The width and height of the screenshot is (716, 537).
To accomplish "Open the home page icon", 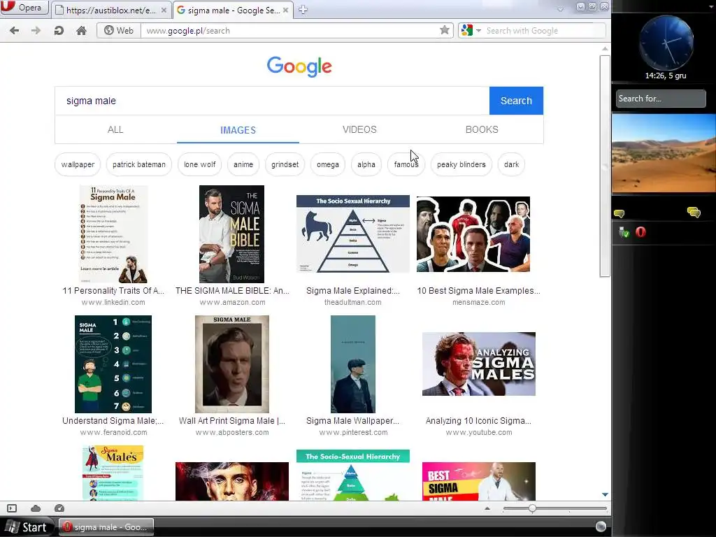I will point(81,31).
